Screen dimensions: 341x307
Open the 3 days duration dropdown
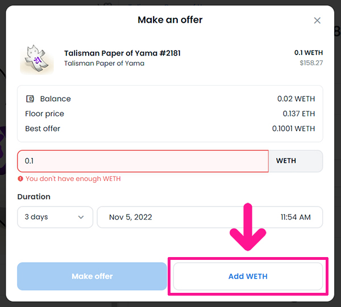55,217
